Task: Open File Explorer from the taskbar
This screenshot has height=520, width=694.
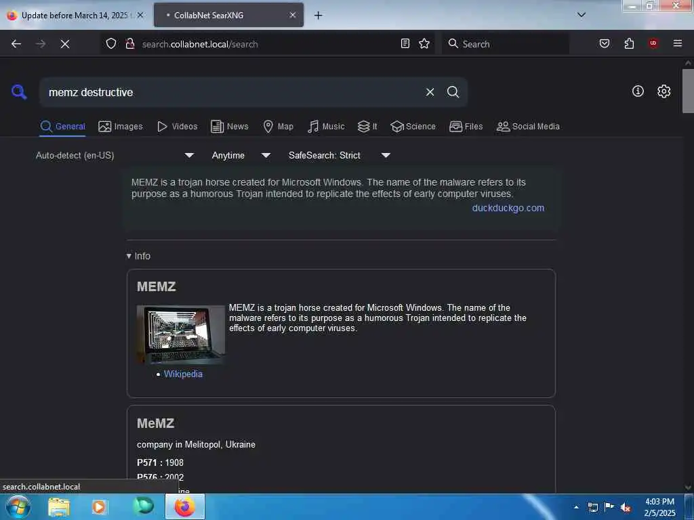Action: point(60,506)
